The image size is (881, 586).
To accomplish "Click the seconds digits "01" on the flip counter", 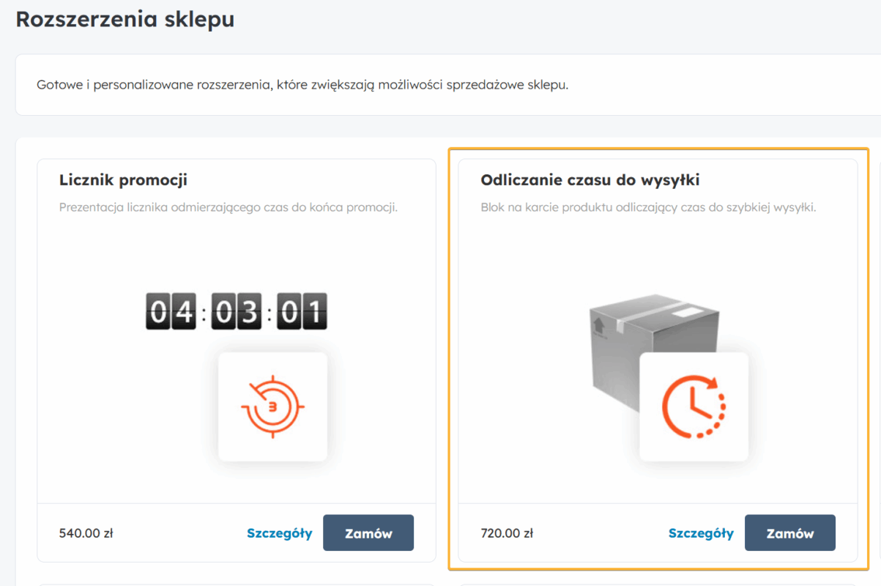I will tap(302, 311).
